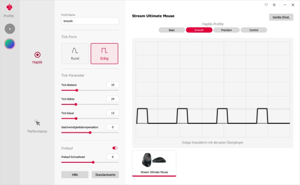
Task: Choose the Eckig tick form
Action: click(x=104, y=54)
